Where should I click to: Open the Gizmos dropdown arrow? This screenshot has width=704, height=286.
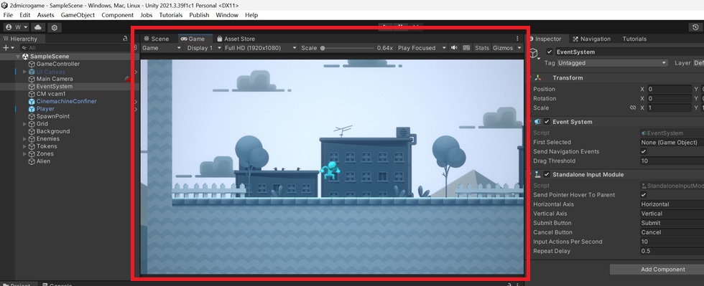[x=519, y=48]
